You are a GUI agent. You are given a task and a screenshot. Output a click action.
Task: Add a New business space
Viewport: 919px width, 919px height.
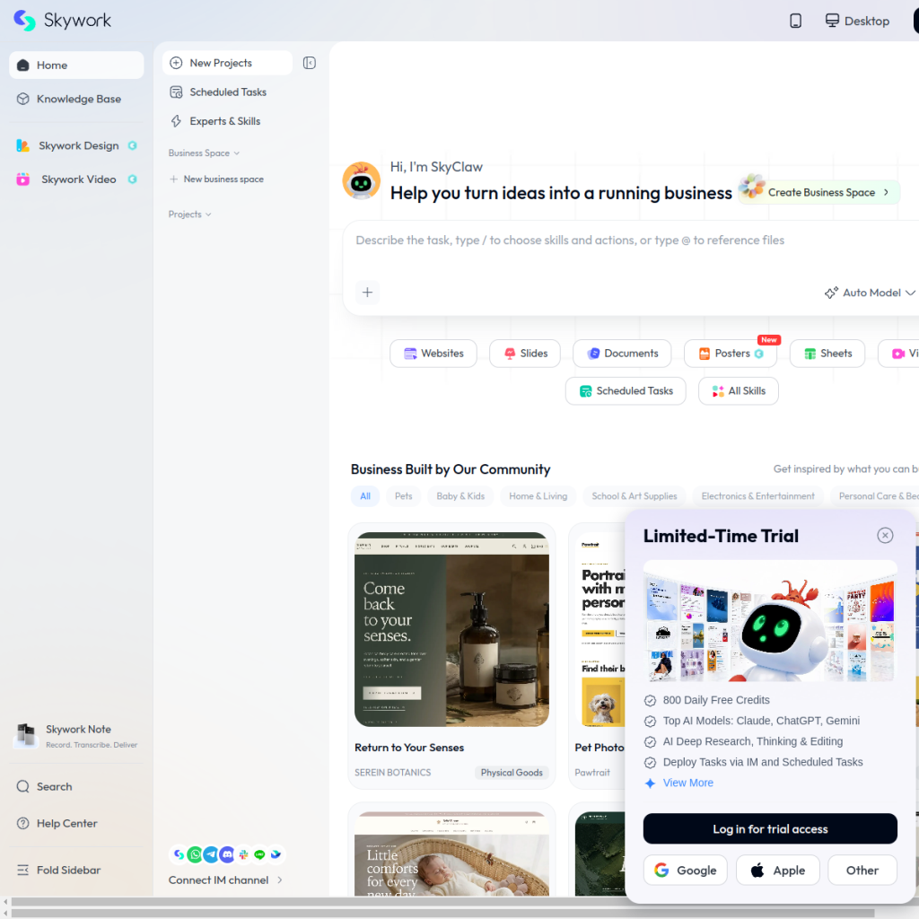pyautogui.click(x=216, y=179)
